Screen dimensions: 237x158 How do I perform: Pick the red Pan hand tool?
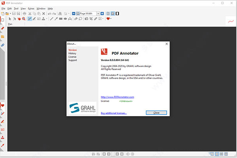[x=19, y=19]
